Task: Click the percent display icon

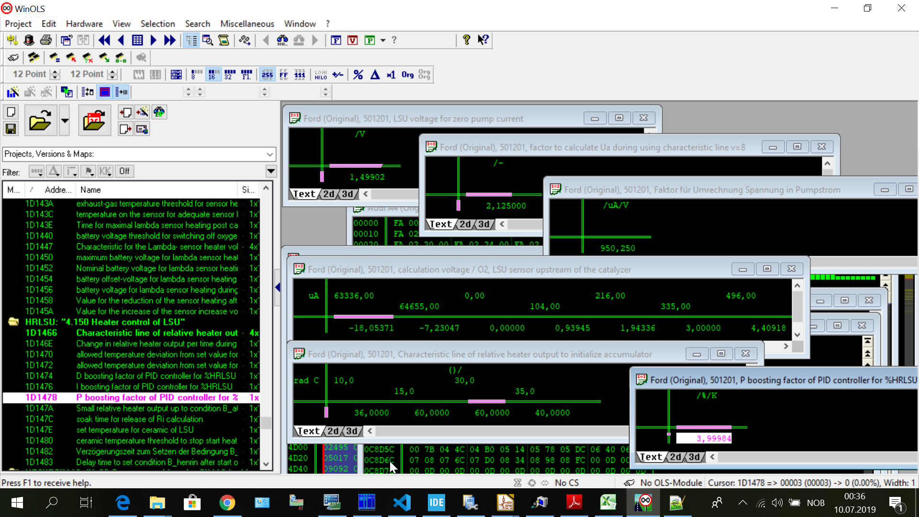Action: coord(358,74)
